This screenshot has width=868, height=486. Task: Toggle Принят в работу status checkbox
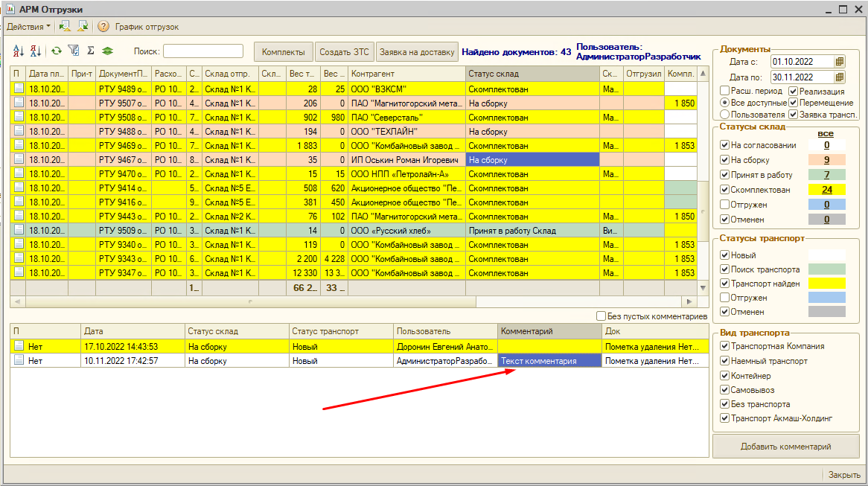point(724,175)
